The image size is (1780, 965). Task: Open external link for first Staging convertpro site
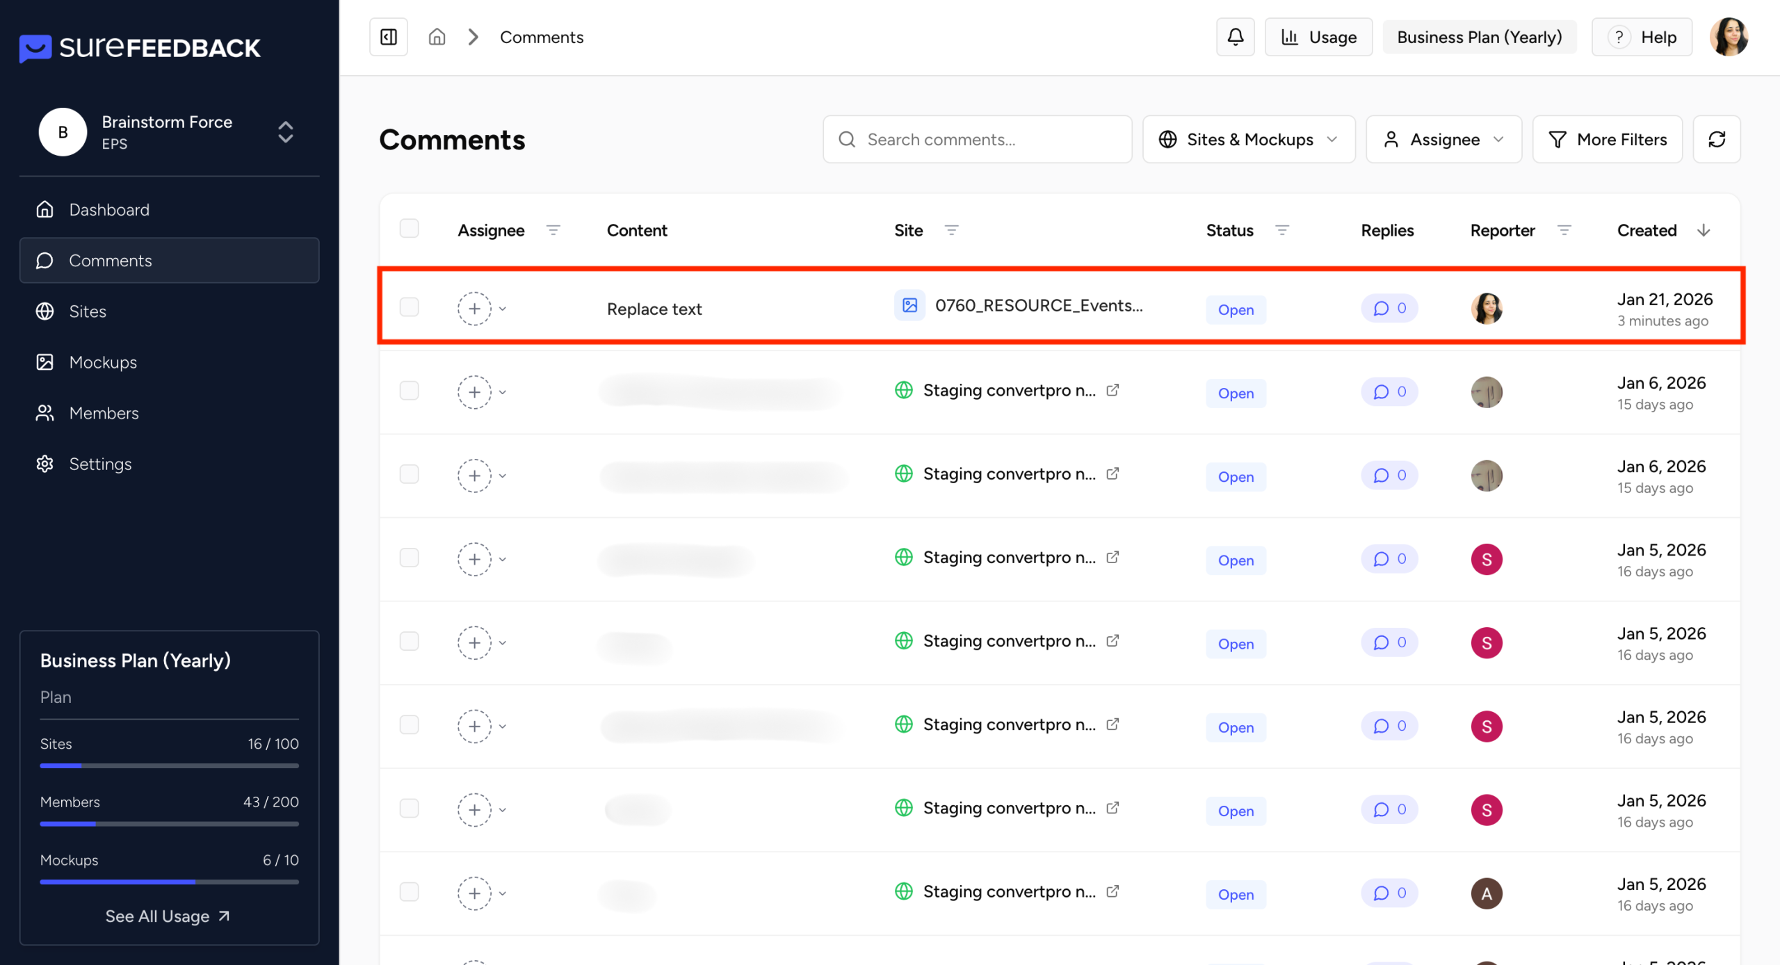1112,390
